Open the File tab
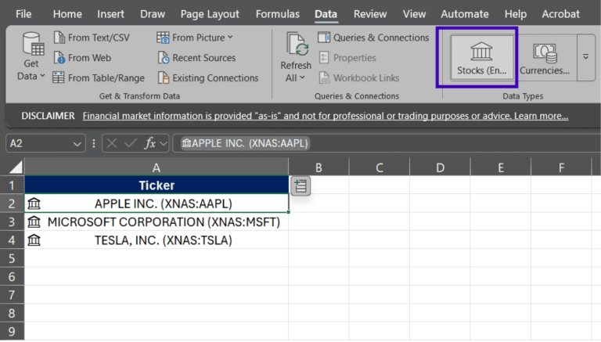 coord(23,14)
